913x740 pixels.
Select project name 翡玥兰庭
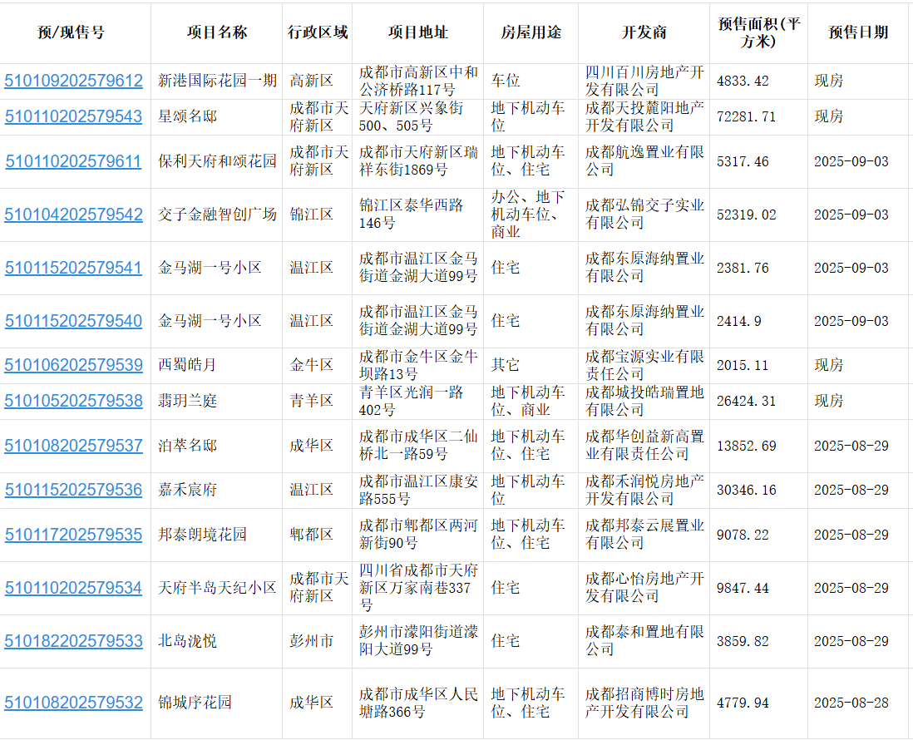coord(187,401)
